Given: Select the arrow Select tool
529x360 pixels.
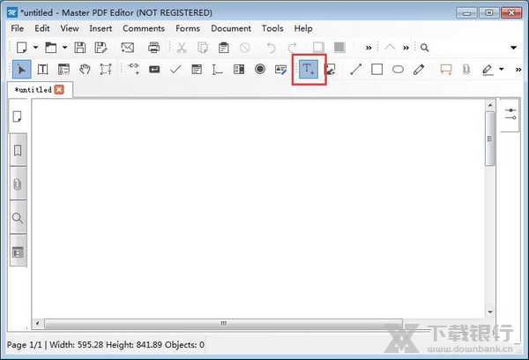Looking at the screenshot, I should 21,69.
